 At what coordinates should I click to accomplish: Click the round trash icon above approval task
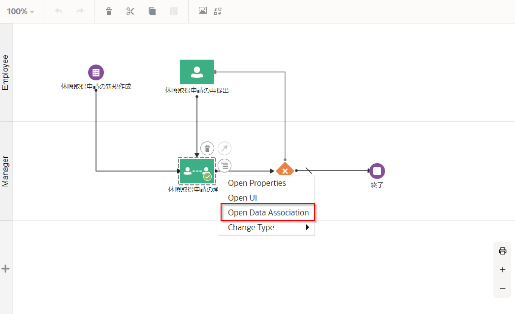(207, 148)
